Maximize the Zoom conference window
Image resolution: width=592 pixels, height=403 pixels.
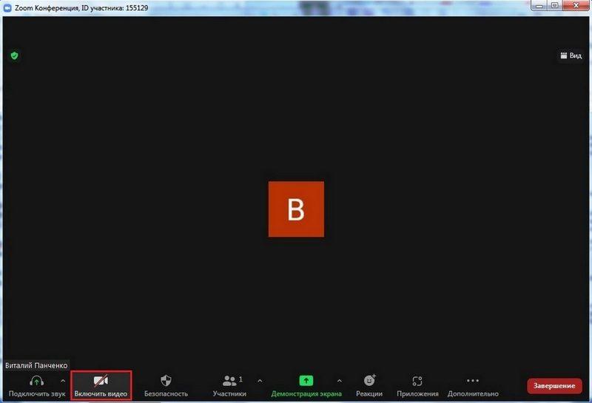[554, 6]
